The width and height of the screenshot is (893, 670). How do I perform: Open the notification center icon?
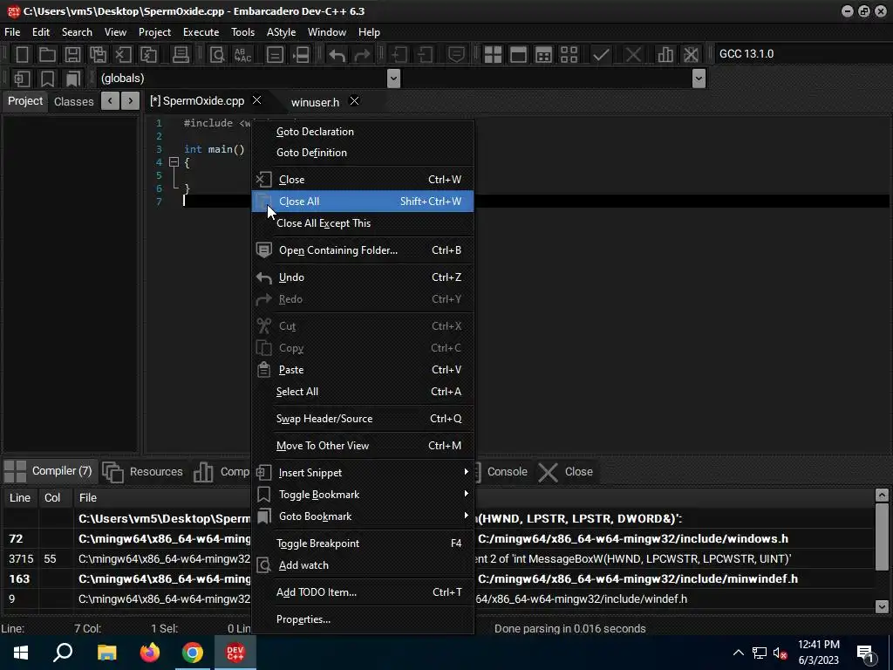pos(866,653)
